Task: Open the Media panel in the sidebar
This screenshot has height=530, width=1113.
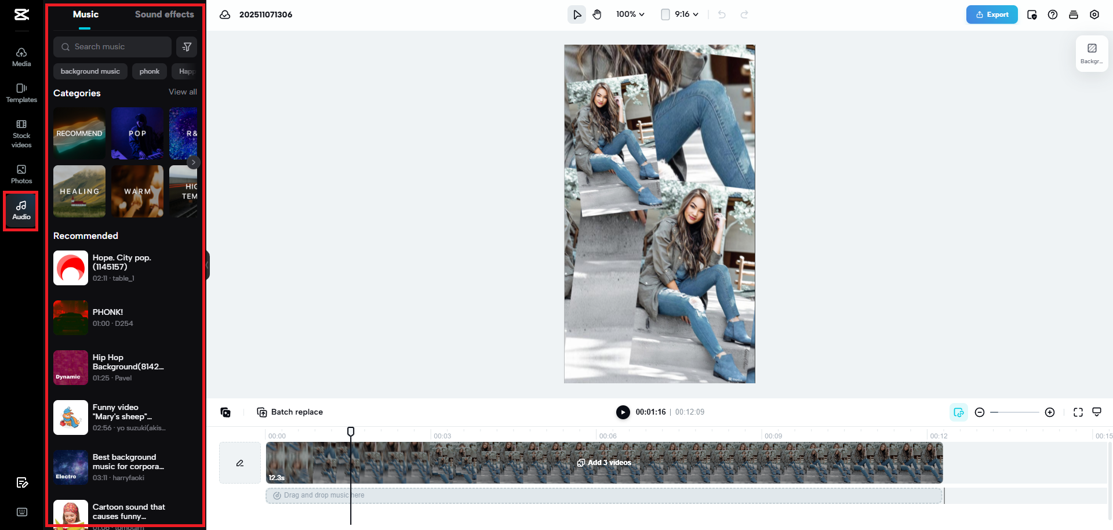Action: pos(21,57)
